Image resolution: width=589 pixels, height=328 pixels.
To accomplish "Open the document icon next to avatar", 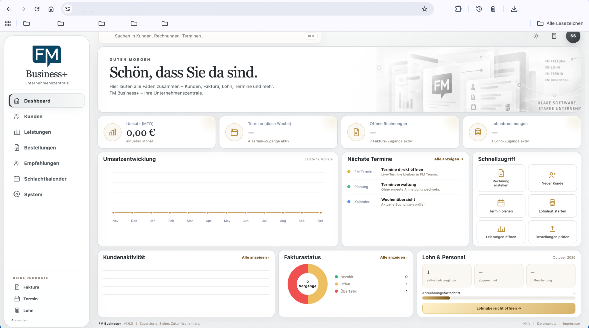I will 554,36.
